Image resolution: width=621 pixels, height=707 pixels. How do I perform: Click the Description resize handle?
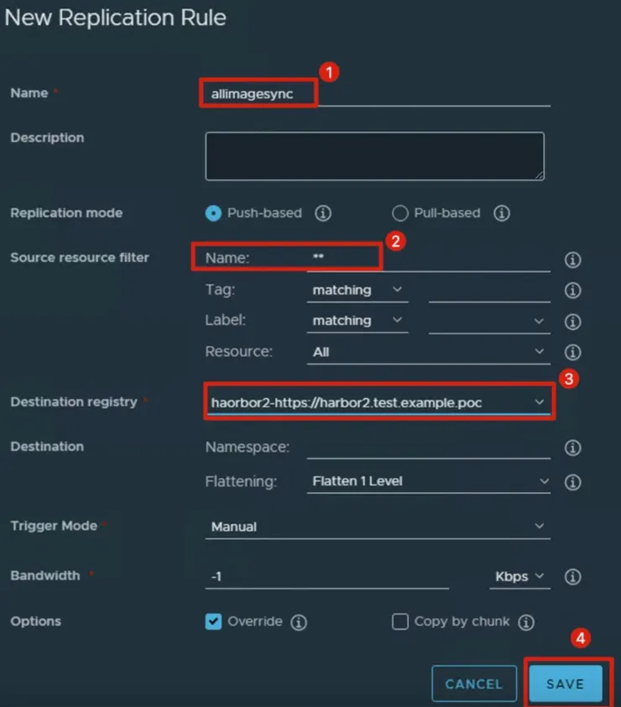539,175
